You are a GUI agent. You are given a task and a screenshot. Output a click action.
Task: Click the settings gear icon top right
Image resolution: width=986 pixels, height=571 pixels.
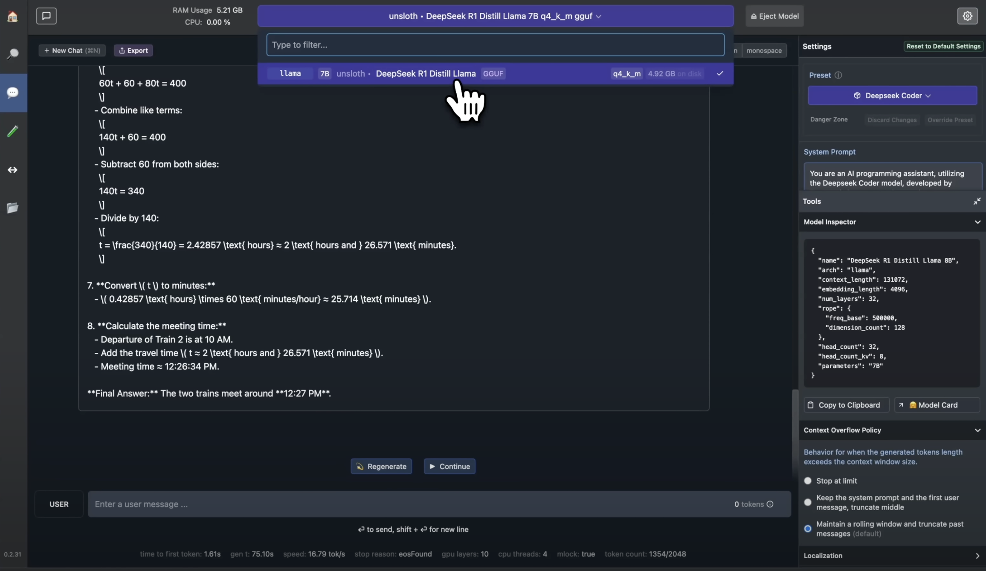967,16
